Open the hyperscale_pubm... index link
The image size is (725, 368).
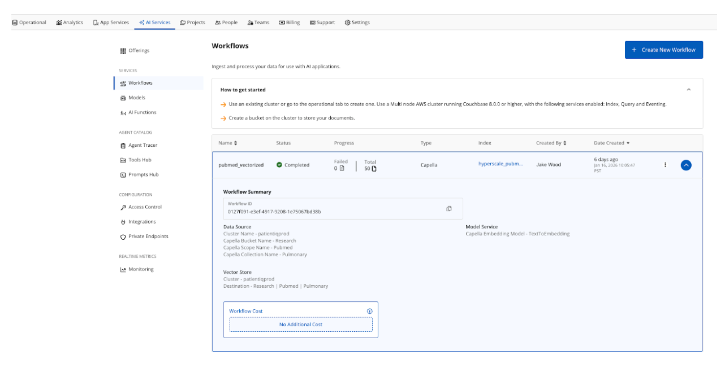pos(500,164)
